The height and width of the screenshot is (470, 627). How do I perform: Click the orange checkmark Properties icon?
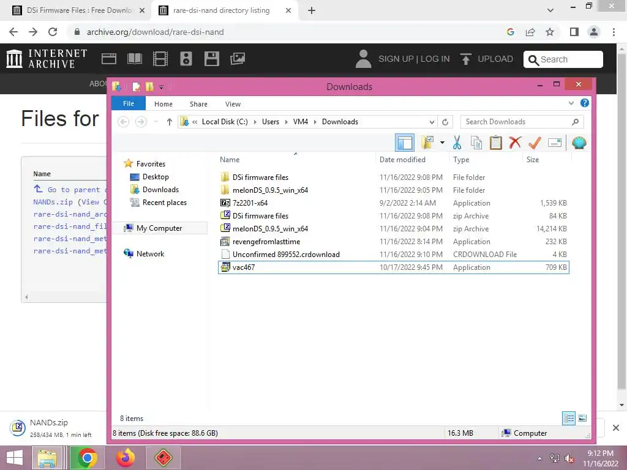tap(535, 143)
